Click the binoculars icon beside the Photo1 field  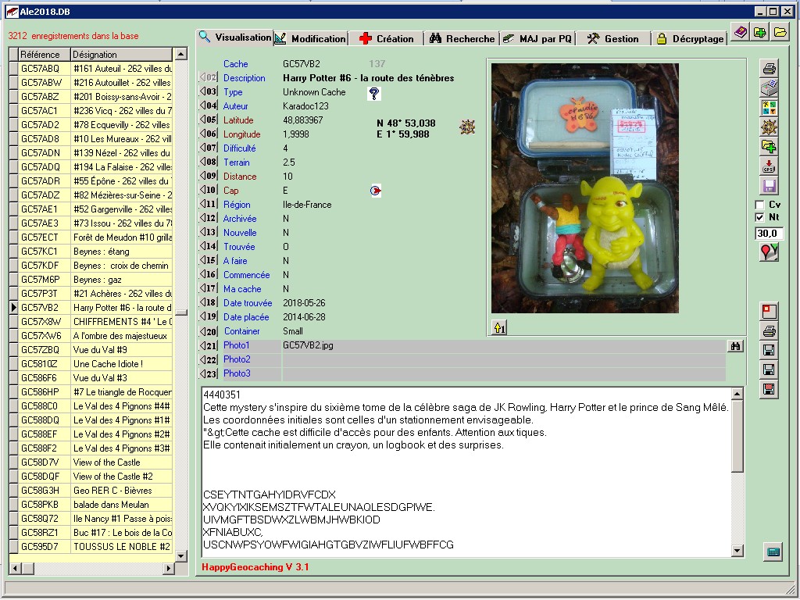[735, 346]
